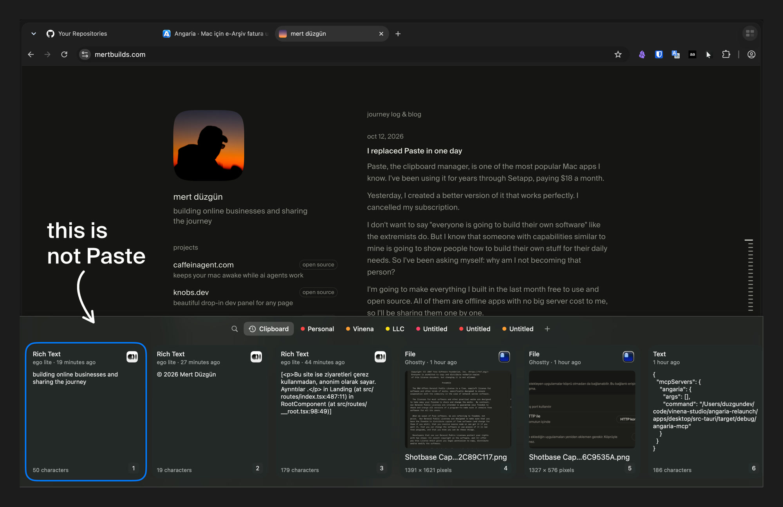Open the Bitwarden shield extension
Viewport: 783px width, 507px height.
coord(659,54)
